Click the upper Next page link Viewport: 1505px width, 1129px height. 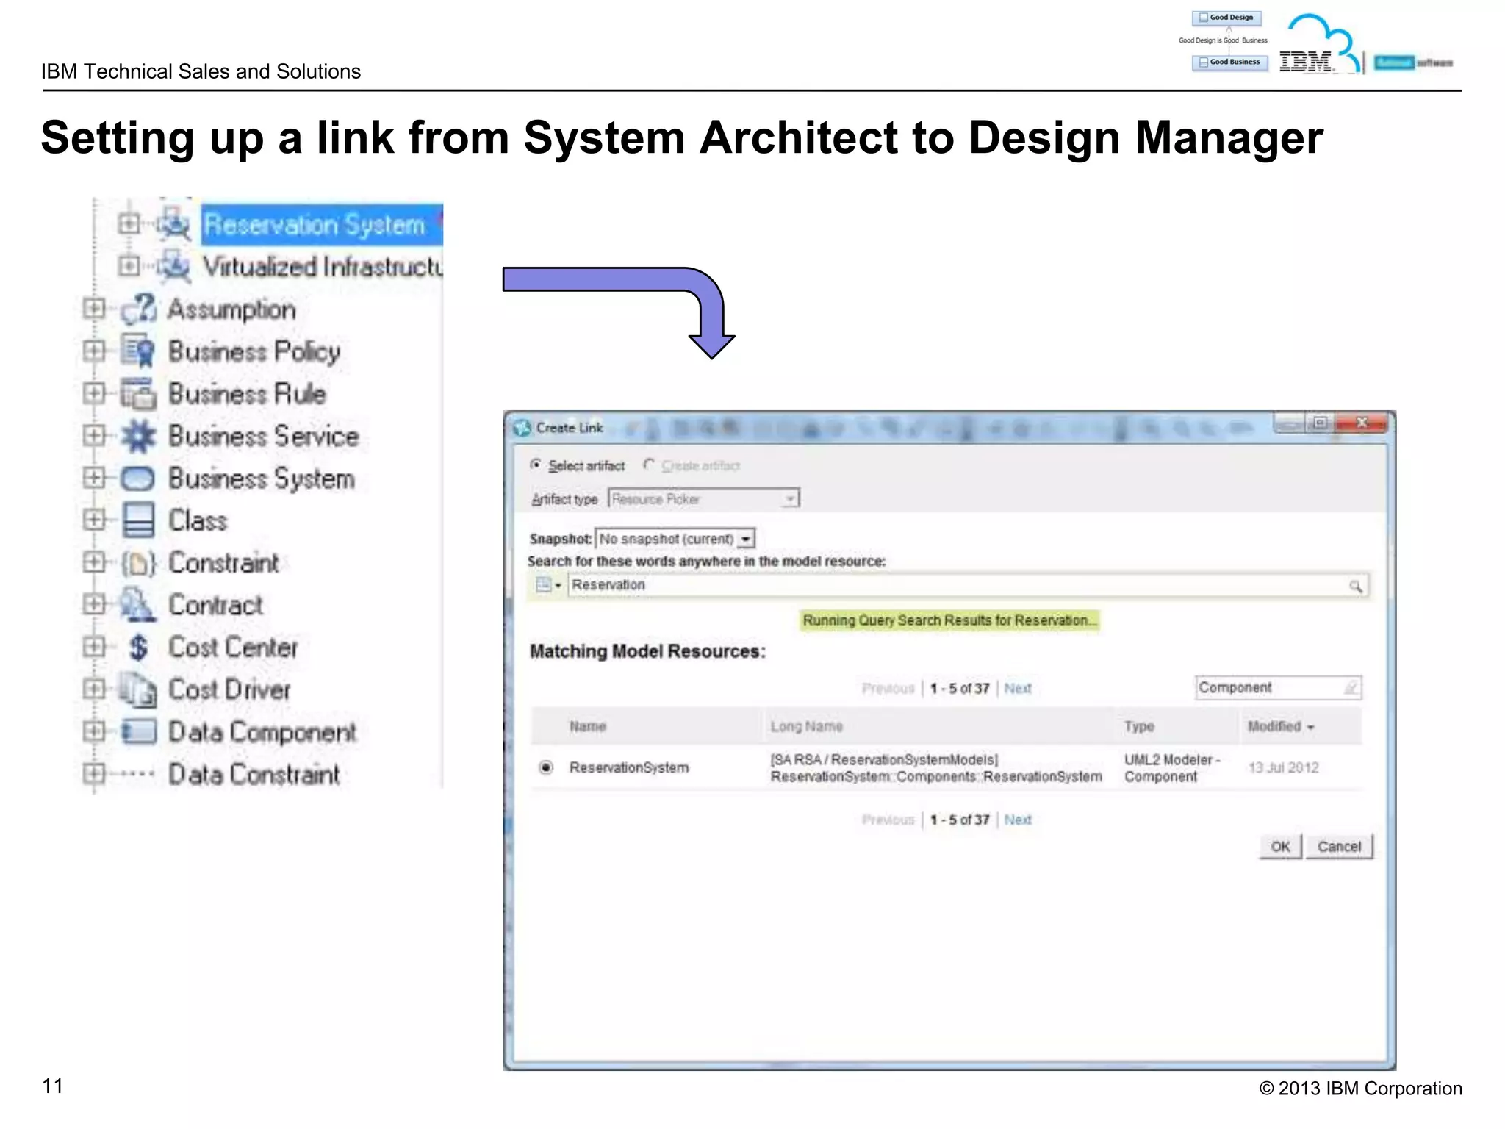click(x=1018, y=688)
